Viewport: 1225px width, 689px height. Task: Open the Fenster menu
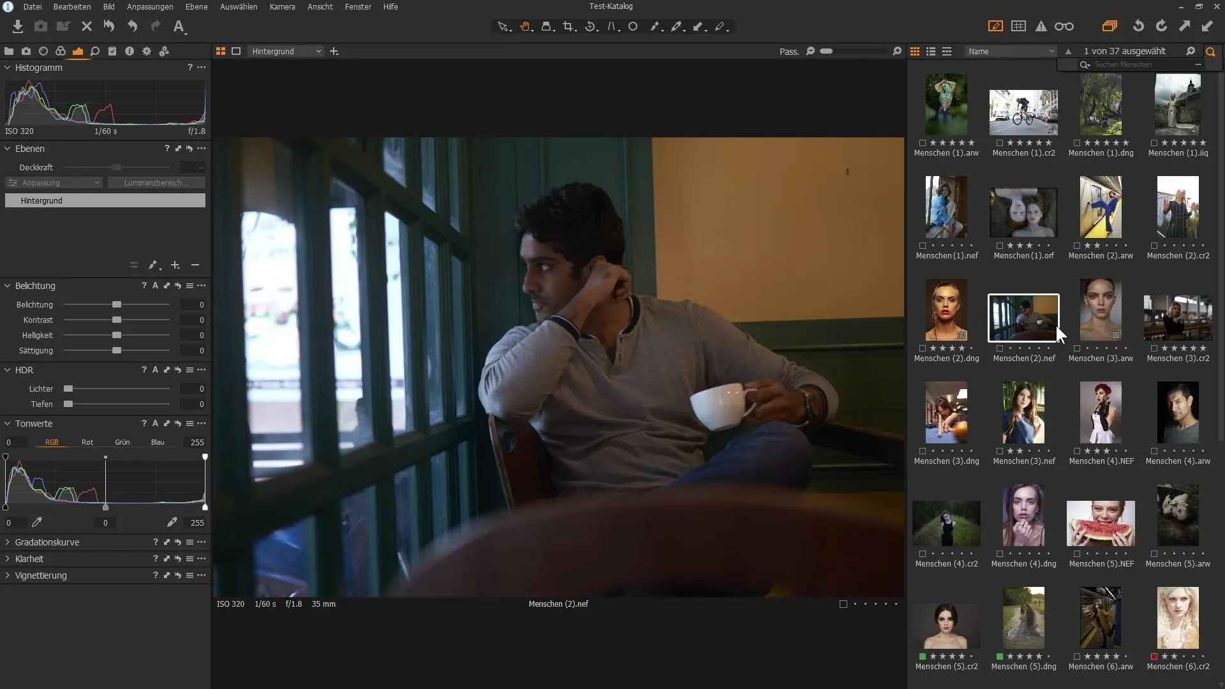[x=358, y=6]
